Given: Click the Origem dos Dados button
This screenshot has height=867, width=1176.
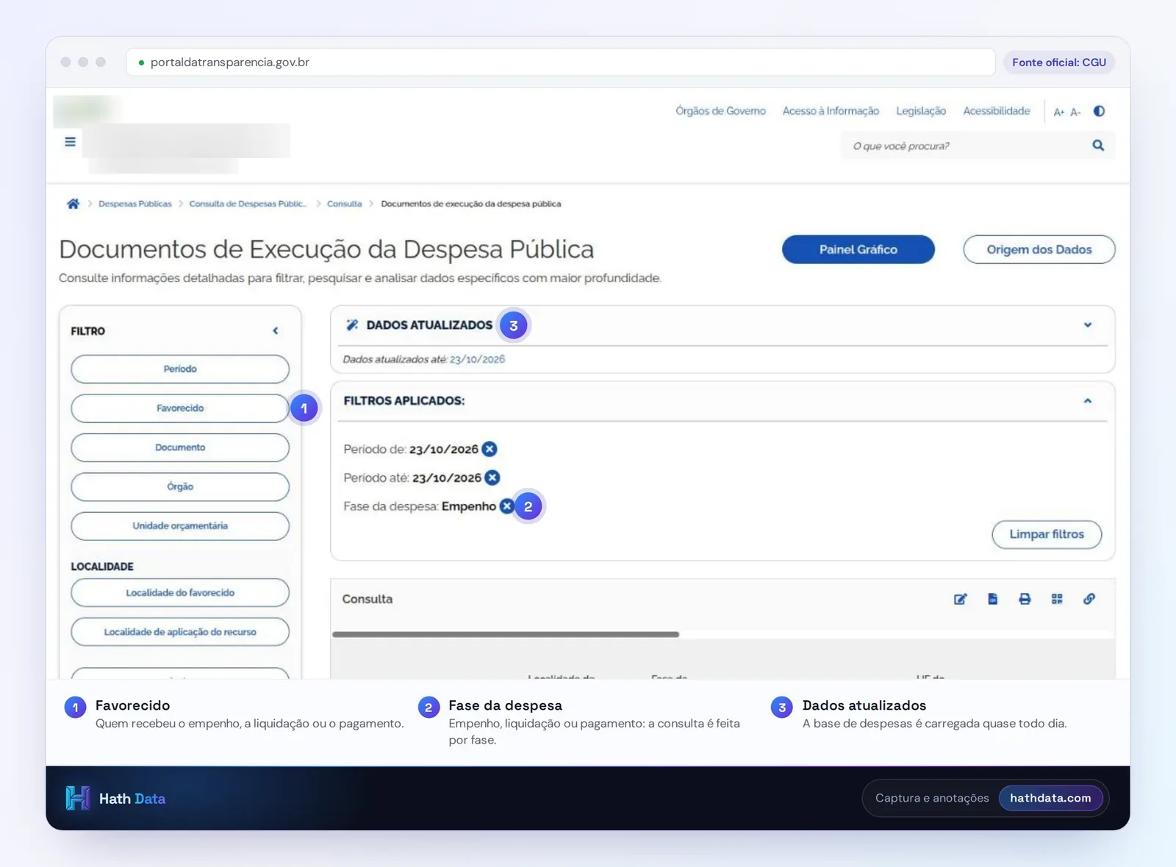Looking at the screenshot, I should pos(1039,249).
